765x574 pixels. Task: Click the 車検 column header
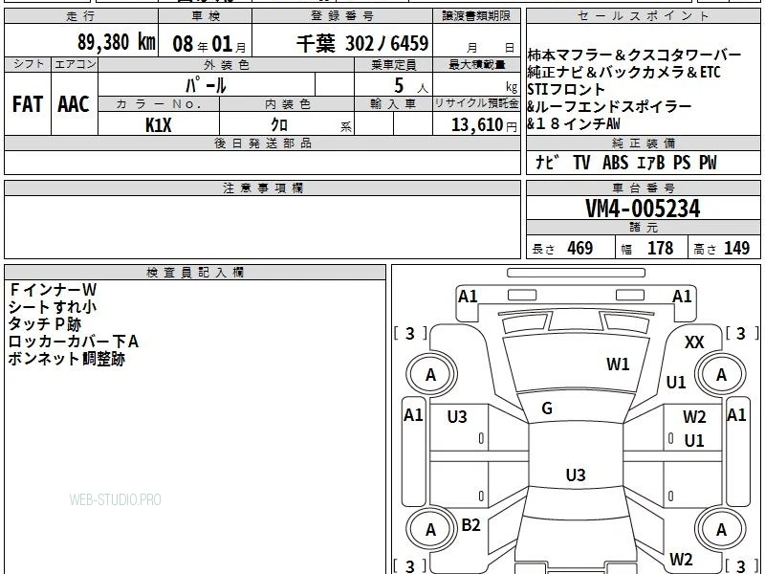click(x=206, y=16)
